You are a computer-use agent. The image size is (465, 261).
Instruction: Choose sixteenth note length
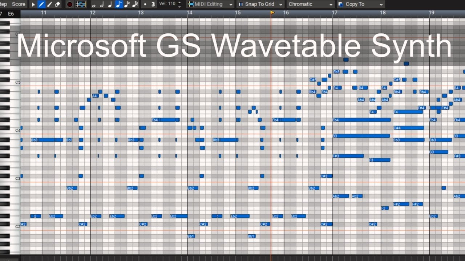coord(127,4)
